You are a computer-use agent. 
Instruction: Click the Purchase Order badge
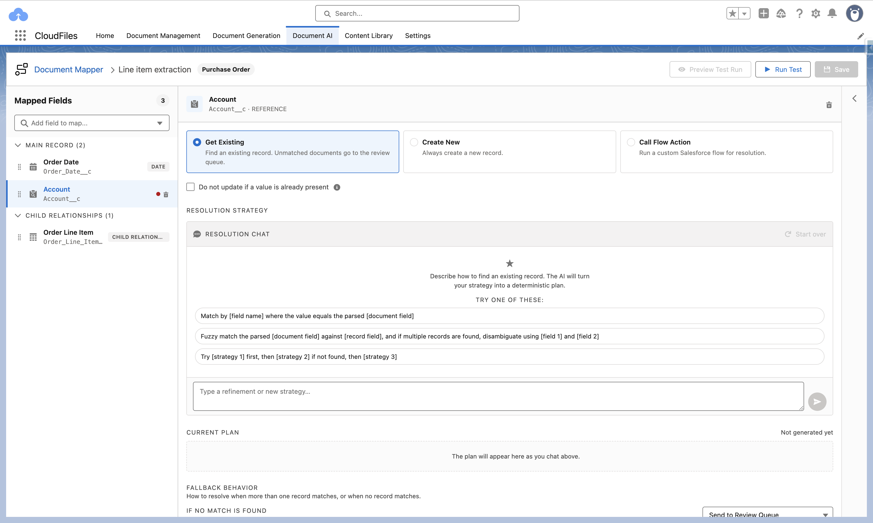tap(226, 69)
